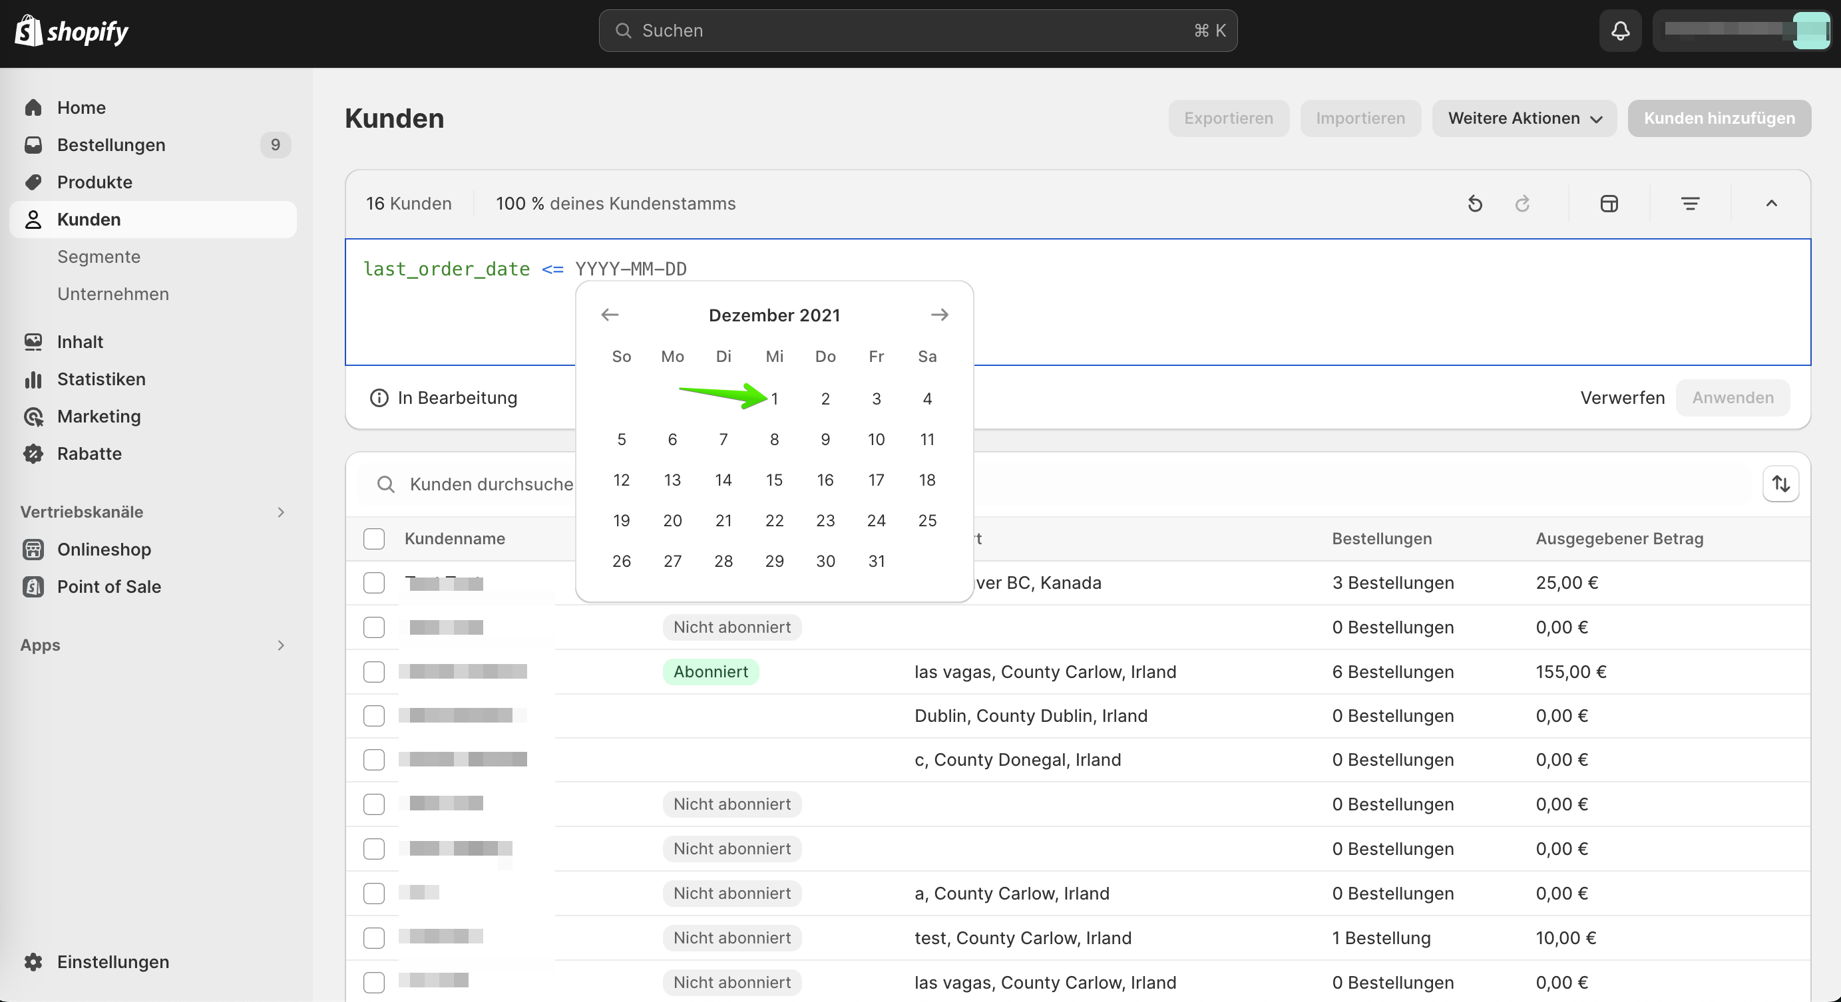1841x1002 pixels.
Task: Expand the Vertriebskanäle section
Action: coord(281,512)
